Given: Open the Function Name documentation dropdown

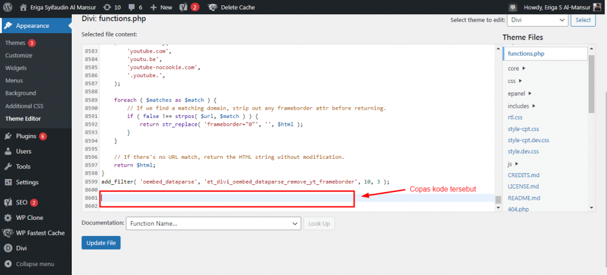Looking at the screenshot, I should [x=213, y=223].
